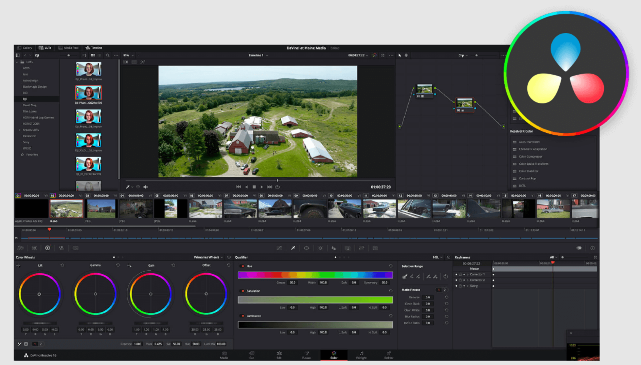Viewport: 641px width, 365px height.
Task: Switch LUT browser to thumbnail grid view
Action: pos(93,55)
